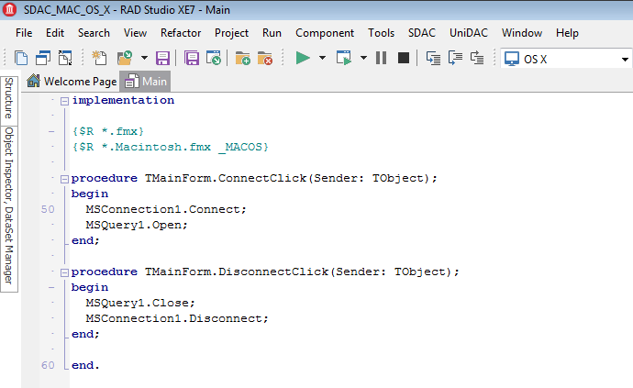
Task: Click the MSQuery1.Close; code line
Action: [x=140, y=303]
